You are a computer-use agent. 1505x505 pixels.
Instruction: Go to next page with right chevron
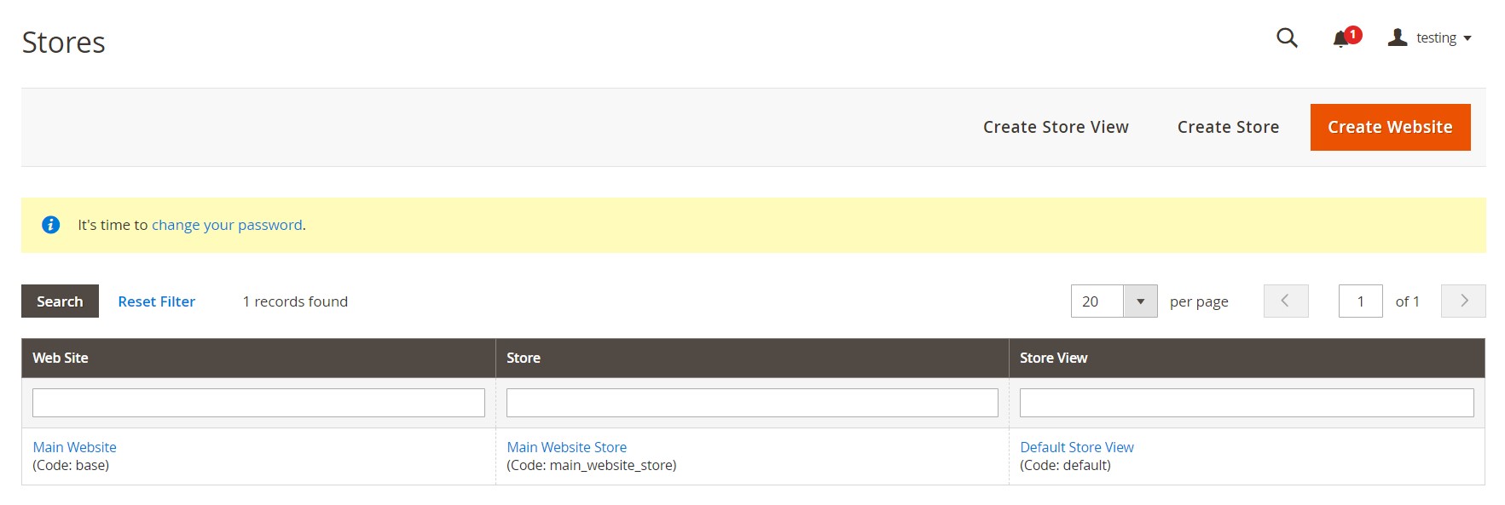1463,301
